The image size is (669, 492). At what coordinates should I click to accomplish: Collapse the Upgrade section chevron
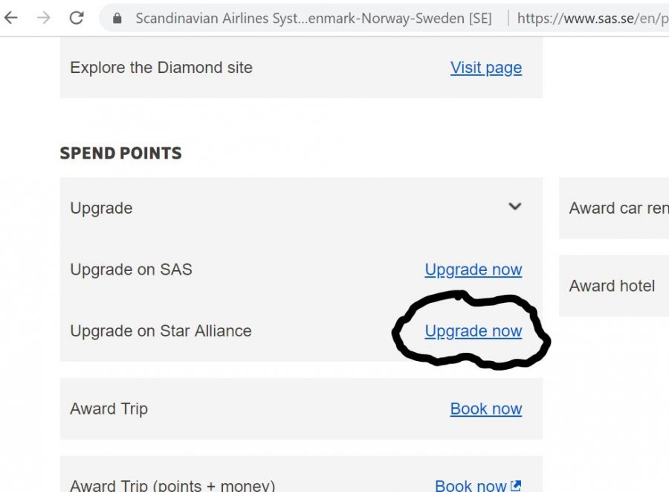tap(514, 207)
